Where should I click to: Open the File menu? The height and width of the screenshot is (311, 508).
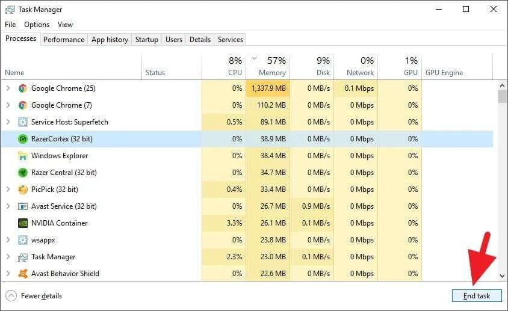(x=10, y=25)
